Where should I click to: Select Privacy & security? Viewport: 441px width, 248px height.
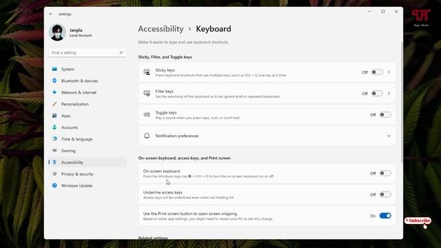coord(88,174)
